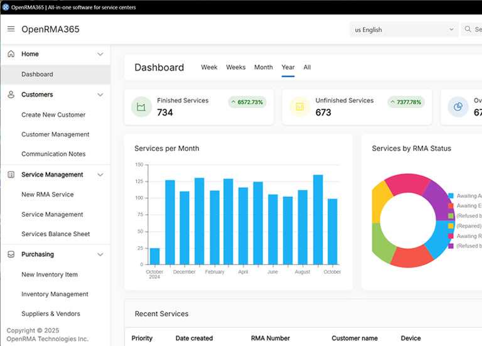
Task: Click the tallest bar for September
Action: (x=318, y=220)
